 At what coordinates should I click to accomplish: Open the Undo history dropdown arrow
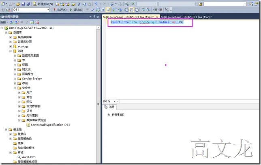(x=100, y=4)
